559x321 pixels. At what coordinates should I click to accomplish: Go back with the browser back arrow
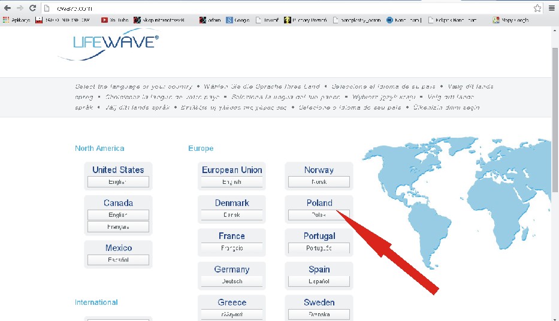(7, 8)
